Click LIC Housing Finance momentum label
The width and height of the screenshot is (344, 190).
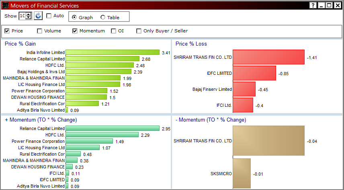tap(41, 148)
